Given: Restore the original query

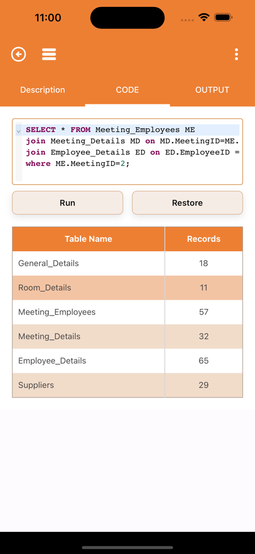Looking at the screenshot, I should pos(187,203).
